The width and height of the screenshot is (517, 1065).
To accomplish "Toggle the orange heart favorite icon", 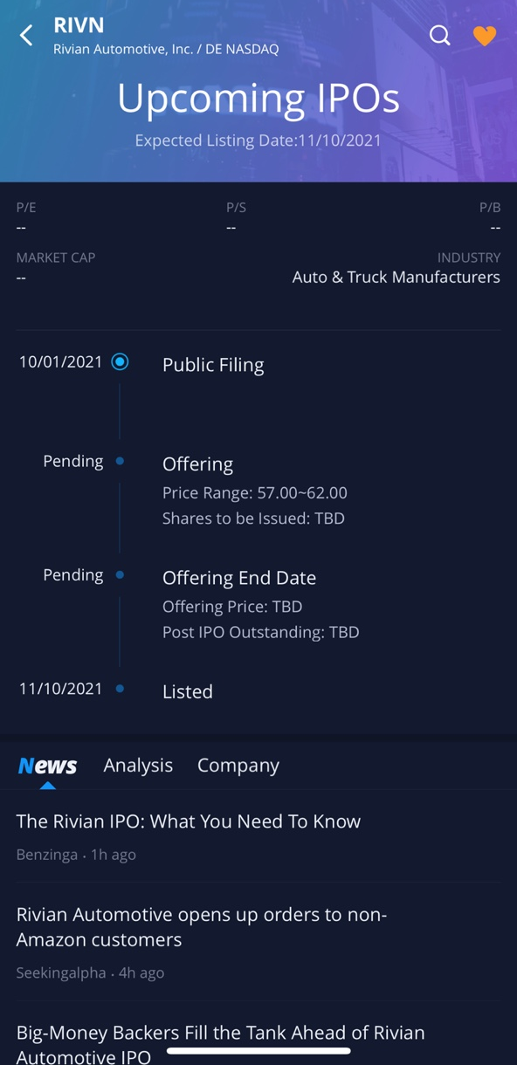I will (x=485, y=35).
